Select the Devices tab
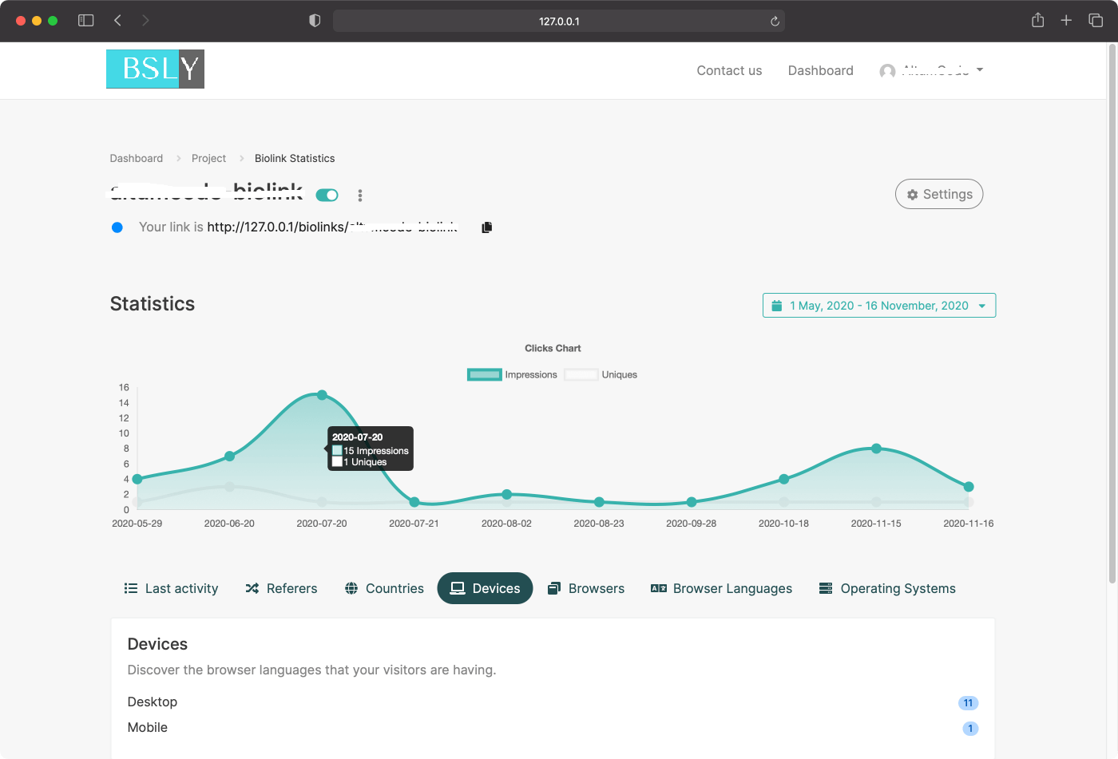This screenshot has width=1118, height=759. 485,588
